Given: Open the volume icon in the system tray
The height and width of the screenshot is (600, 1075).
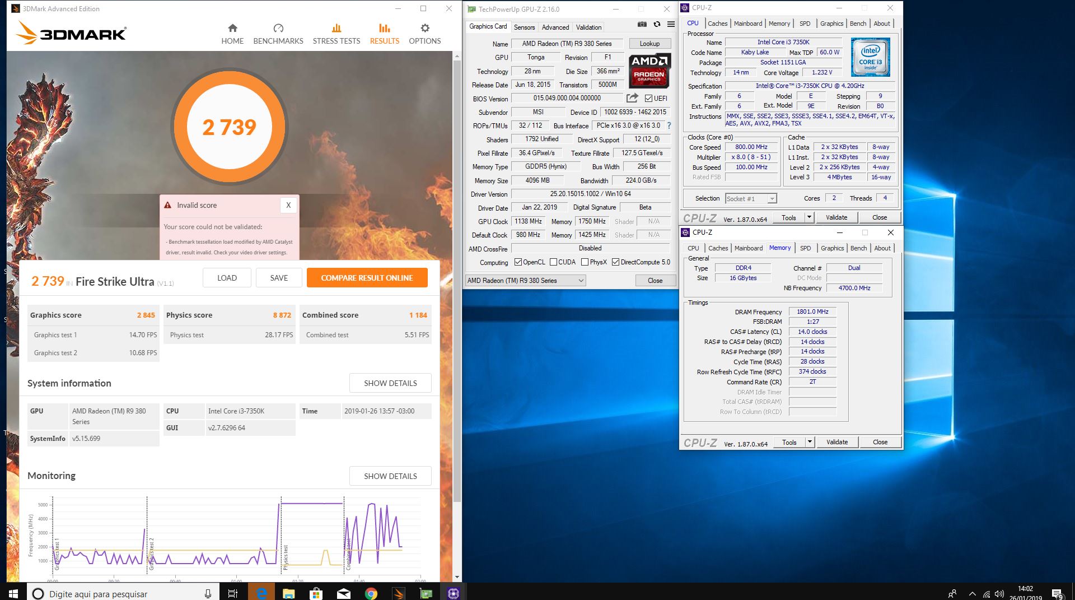Looking at the screenshot, I should click(999, 594).
